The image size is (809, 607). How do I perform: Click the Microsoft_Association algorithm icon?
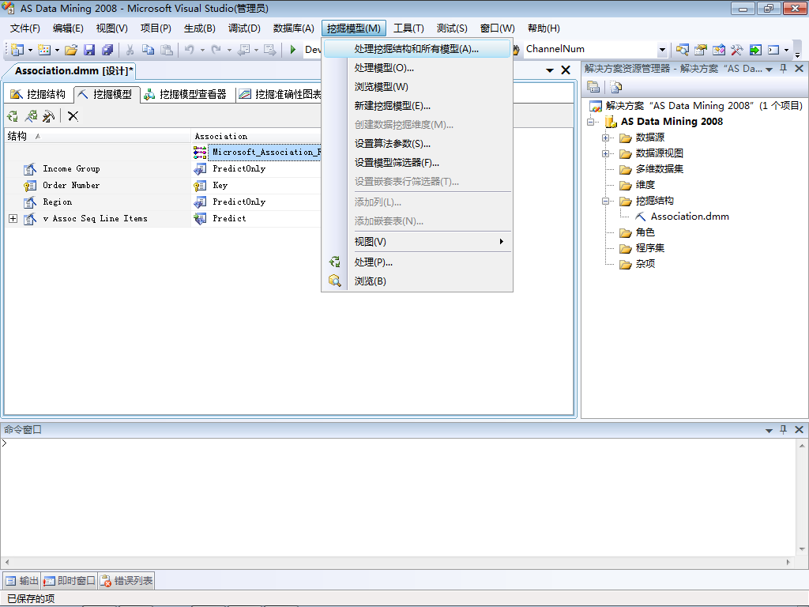tap(200, 152)
